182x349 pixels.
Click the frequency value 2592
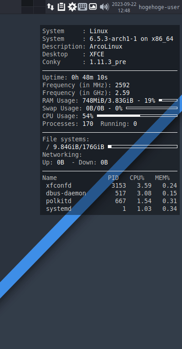coord(122,85)
